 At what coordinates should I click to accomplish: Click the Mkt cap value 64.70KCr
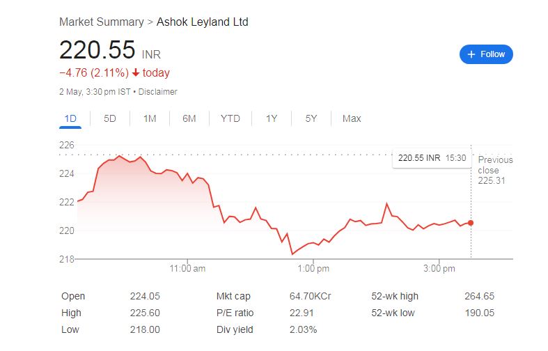pyautogui.click(x=310, y=296)
